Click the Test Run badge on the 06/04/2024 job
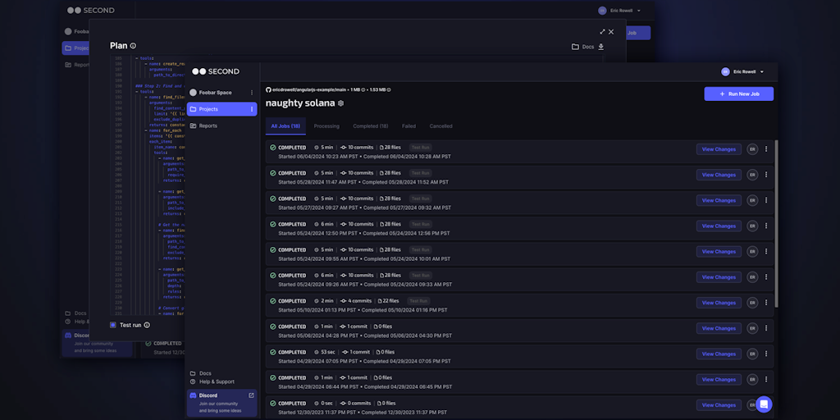 pyautogui.click(x=421, y=148)
